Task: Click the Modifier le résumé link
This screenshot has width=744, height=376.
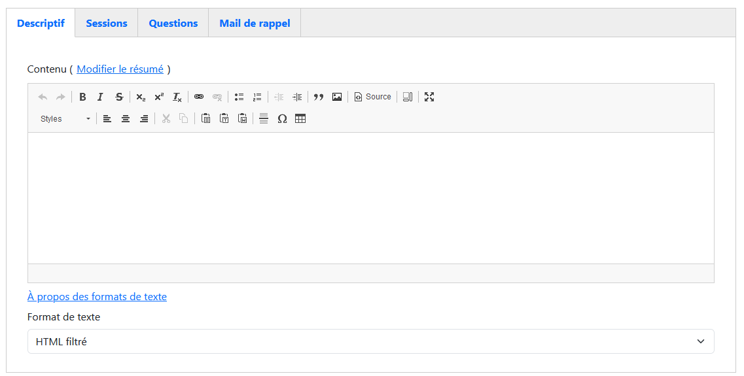Action: click(x=120, y=69)
